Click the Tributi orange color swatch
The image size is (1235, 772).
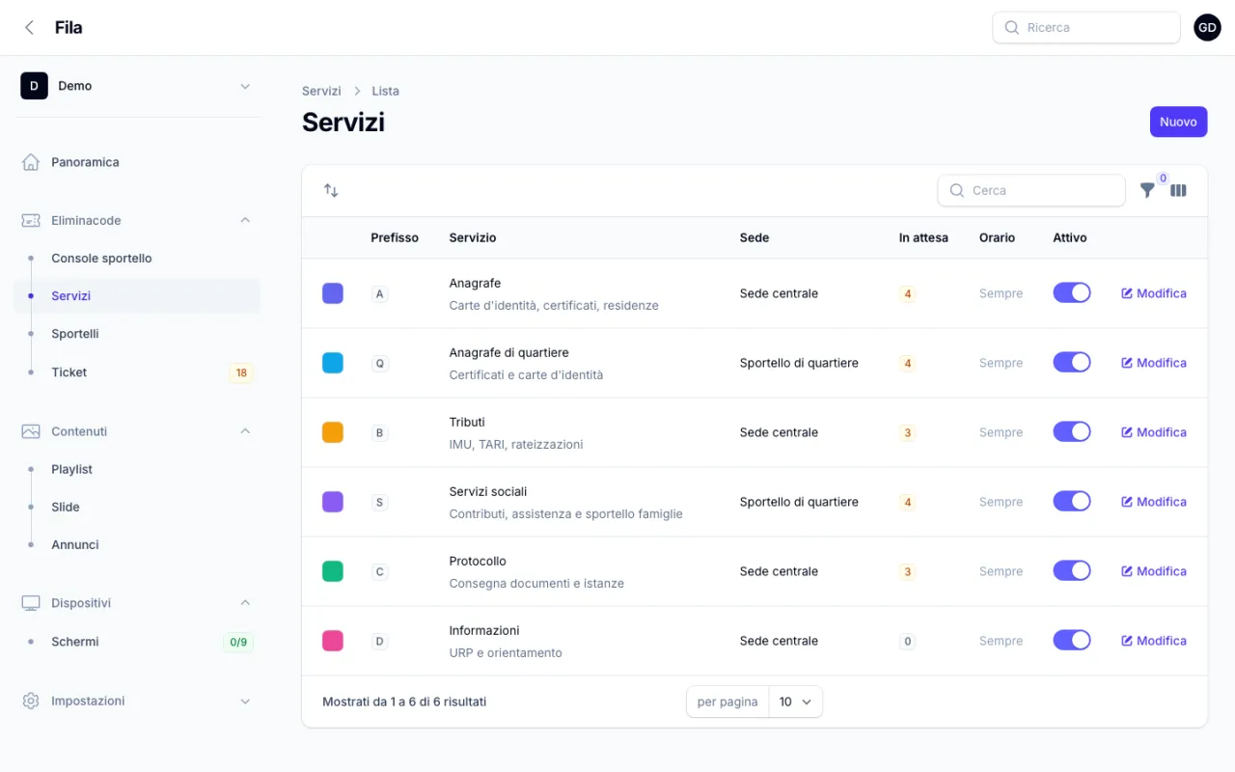pos(333,432)
